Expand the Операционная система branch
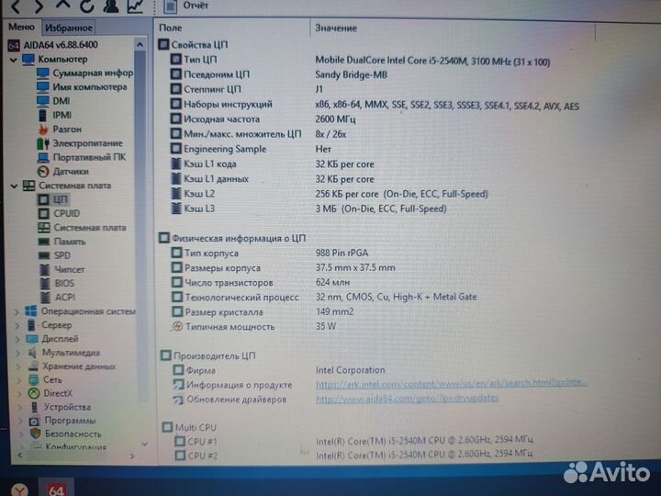This screenshot has height=496, width=661. click(17, 312)
